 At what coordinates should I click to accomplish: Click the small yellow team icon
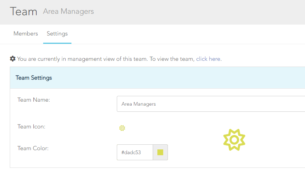tap(122, 128)
